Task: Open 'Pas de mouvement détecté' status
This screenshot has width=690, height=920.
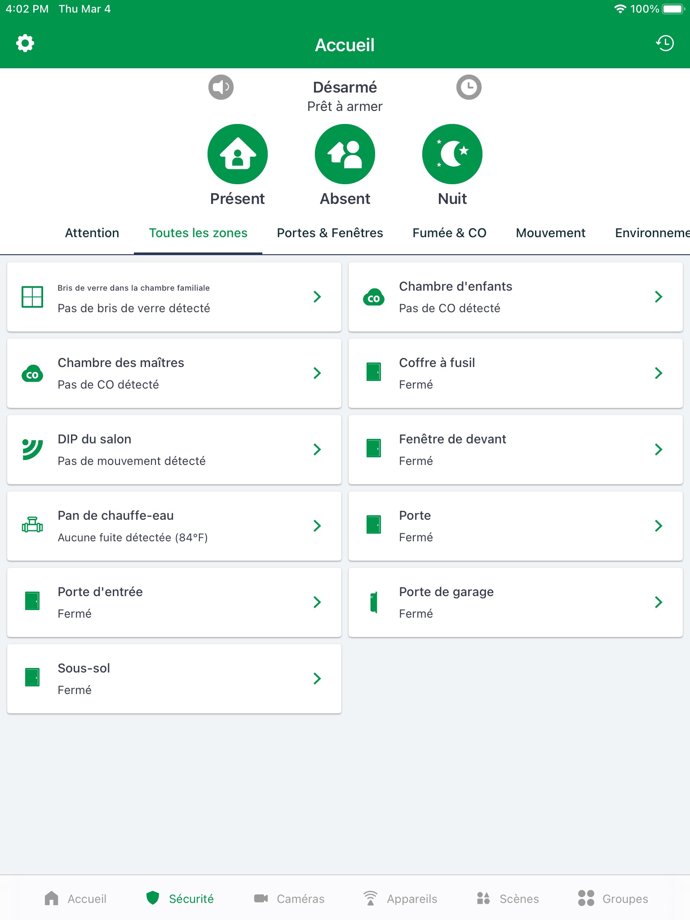Action: point(132,461)
